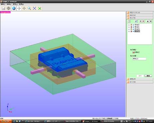Select the blue shaded sphere render icon

(14, 8)
